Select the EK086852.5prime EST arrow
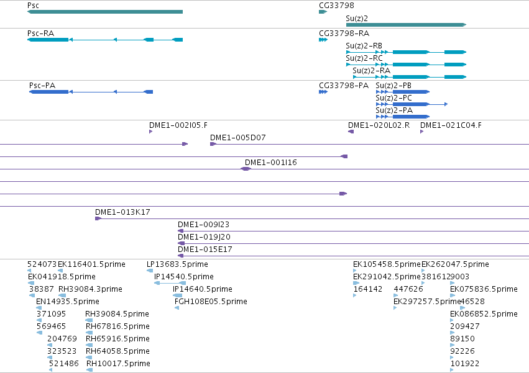 pos(452,320)
